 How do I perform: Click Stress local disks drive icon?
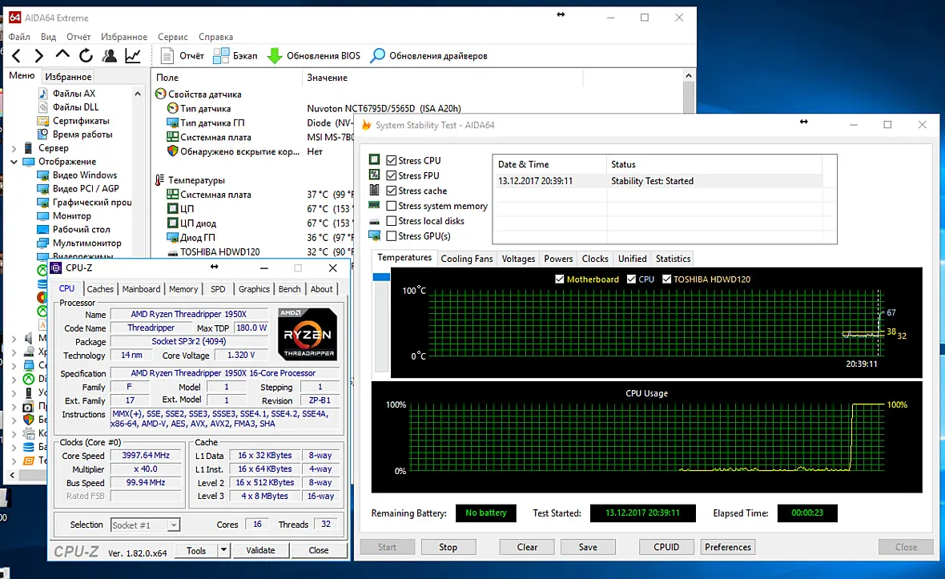374,221
